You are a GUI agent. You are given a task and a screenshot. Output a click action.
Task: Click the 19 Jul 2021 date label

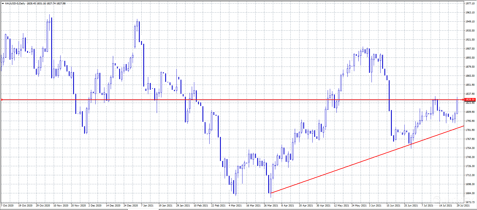[x=445, y=206]
